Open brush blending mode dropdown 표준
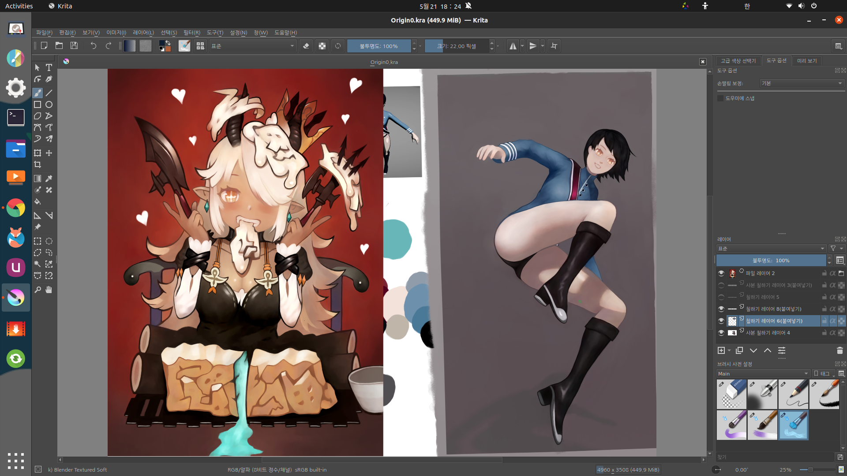Screen dimensions: 847x476 252,46
